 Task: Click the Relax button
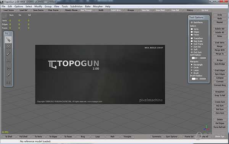coord(220,36)
